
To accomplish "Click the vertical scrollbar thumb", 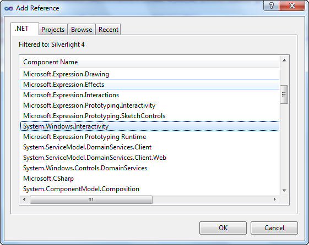I will pos(284,94).
